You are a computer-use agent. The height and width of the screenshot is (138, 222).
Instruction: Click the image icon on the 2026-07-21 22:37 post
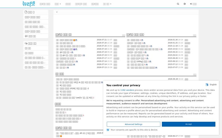[76, 40]
